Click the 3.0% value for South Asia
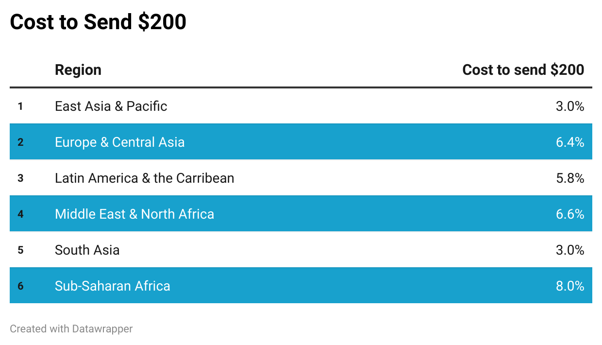 pos(569,250)
